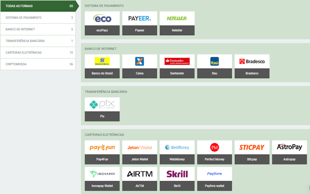Click the AirTM logo
This screenshot has width=310, height=194.
click(140, 174)
